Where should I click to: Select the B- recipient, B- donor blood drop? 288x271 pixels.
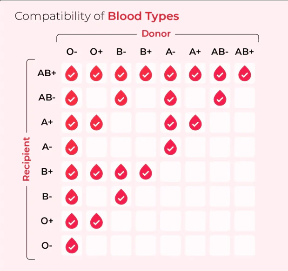[121, 197]
